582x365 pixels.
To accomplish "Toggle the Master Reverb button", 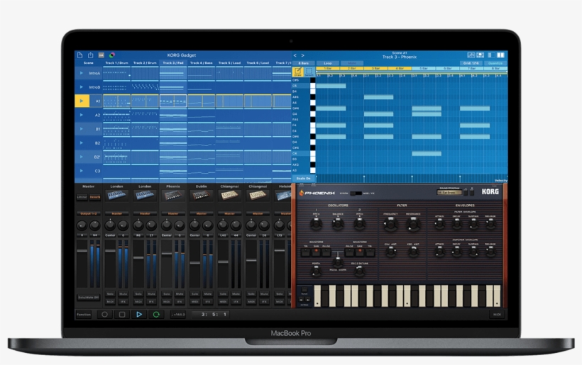I will pos(95,197).
